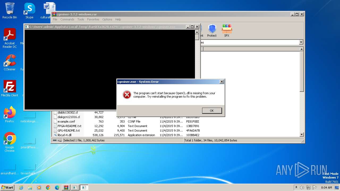
Task: Click the WinRAR vertical scrollbar thumb
Action: click(302, 72)
